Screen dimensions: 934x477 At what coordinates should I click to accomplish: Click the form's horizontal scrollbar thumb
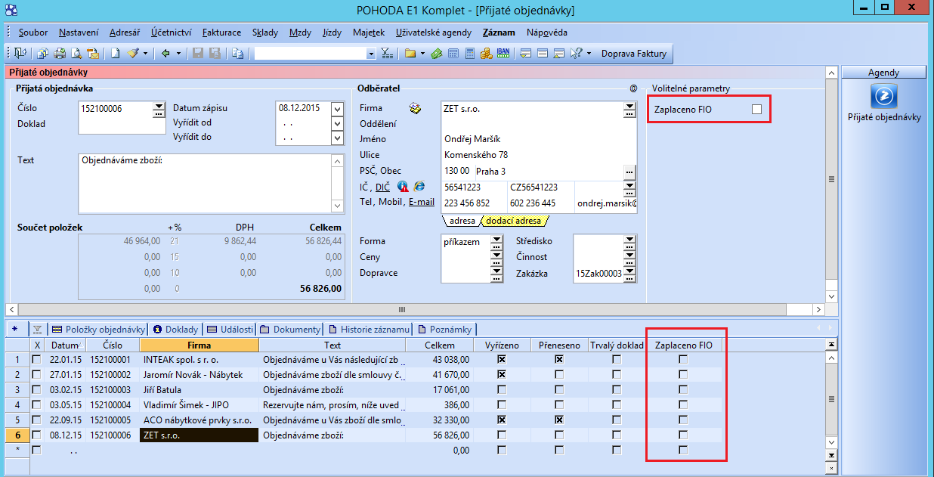tap(402, 309)
